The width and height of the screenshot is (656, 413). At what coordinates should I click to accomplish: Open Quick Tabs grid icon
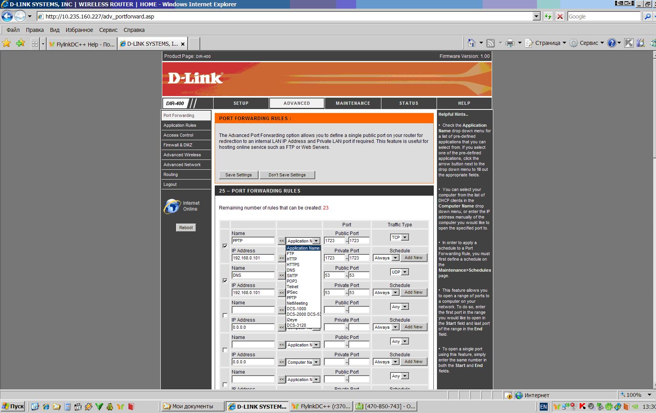click(x=35, y=44)
